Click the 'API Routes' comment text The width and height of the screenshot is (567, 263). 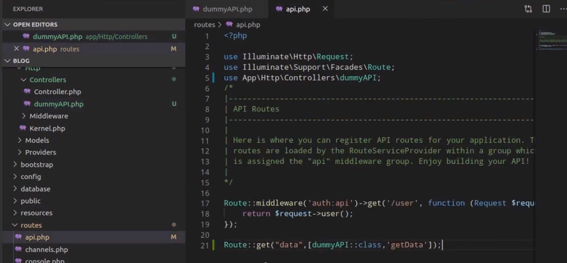click(256, 109)
